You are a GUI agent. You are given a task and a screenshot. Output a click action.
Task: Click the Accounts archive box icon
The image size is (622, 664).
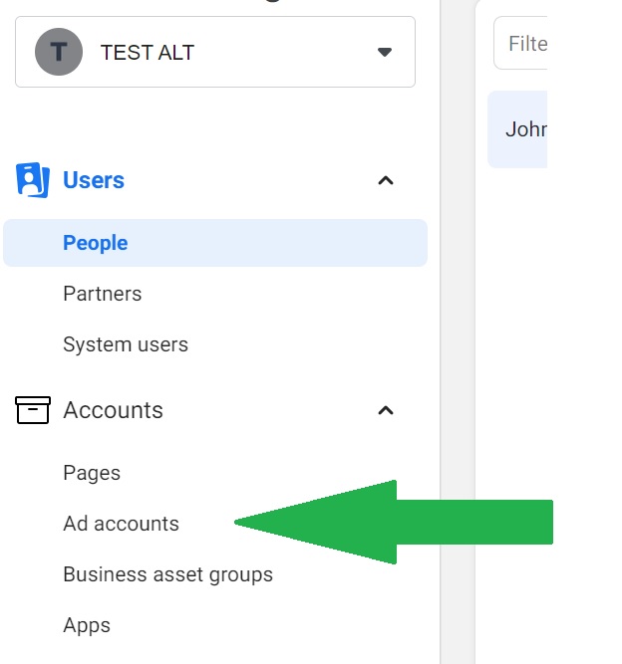click(33, 410)
